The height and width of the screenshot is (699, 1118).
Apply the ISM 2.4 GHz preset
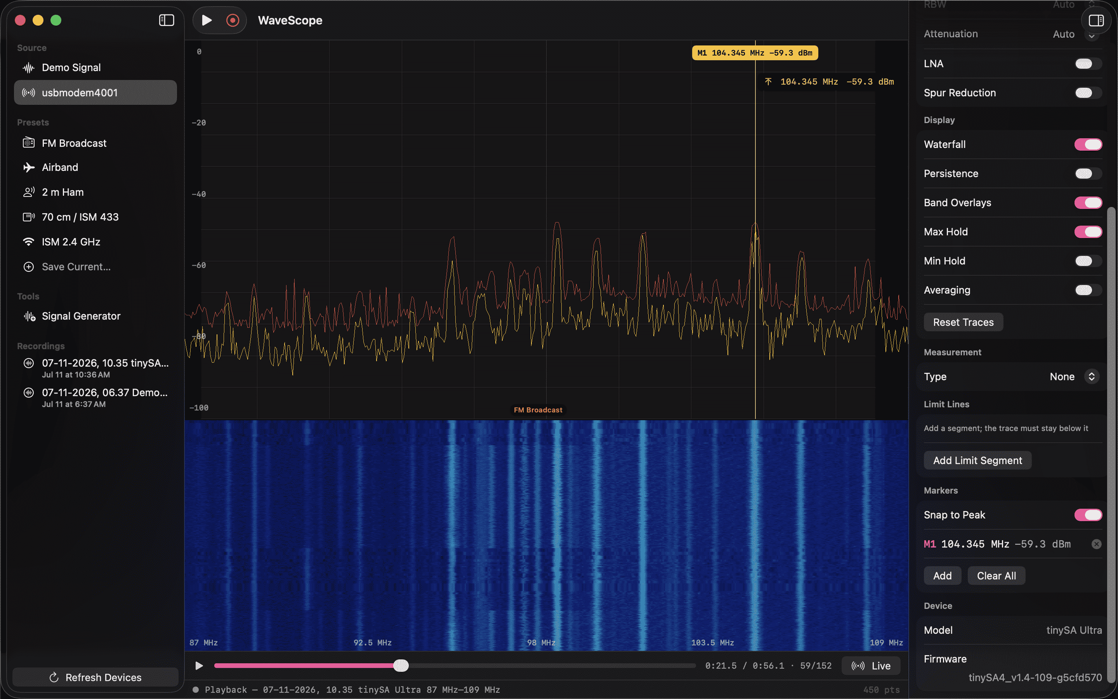tap(95, 242)
